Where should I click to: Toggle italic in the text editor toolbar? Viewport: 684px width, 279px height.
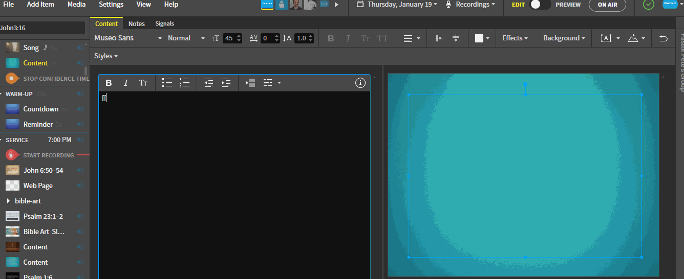(x=125, y=83)
